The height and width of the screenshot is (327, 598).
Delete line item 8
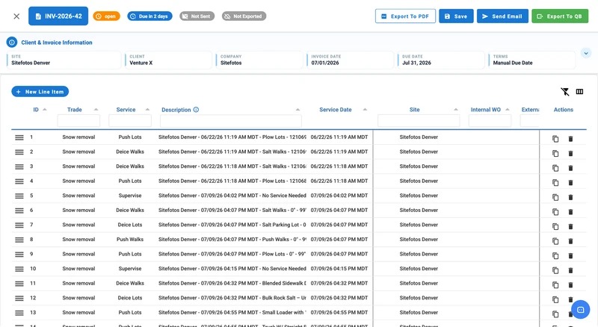pos(570,241)
